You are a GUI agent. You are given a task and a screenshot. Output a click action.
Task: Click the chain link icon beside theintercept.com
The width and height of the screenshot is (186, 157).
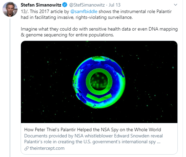(26, 148)
